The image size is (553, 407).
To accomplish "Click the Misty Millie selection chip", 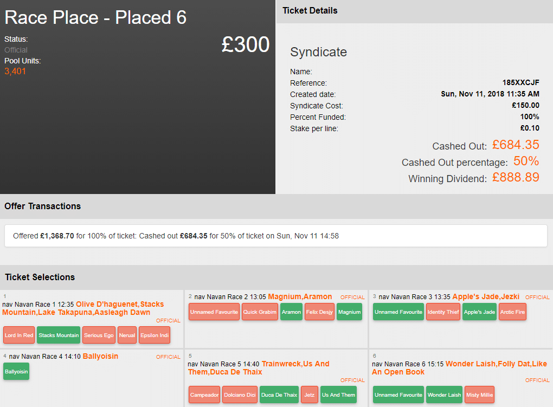I will tap(479, 395).
